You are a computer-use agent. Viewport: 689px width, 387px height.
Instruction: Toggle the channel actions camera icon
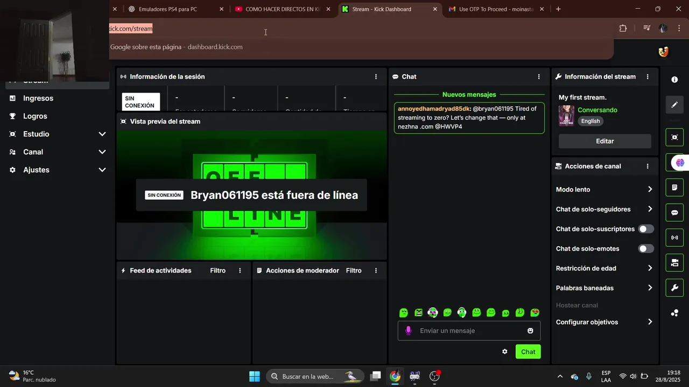point(674,263)
